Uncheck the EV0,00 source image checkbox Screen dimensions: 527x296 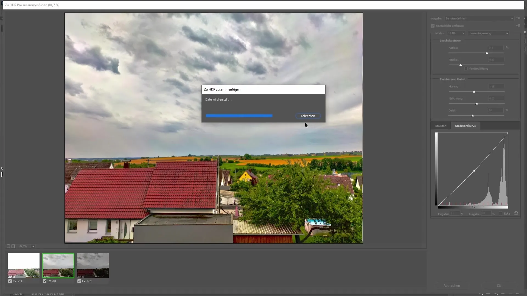pyautogui.click(x=45, y=281)
